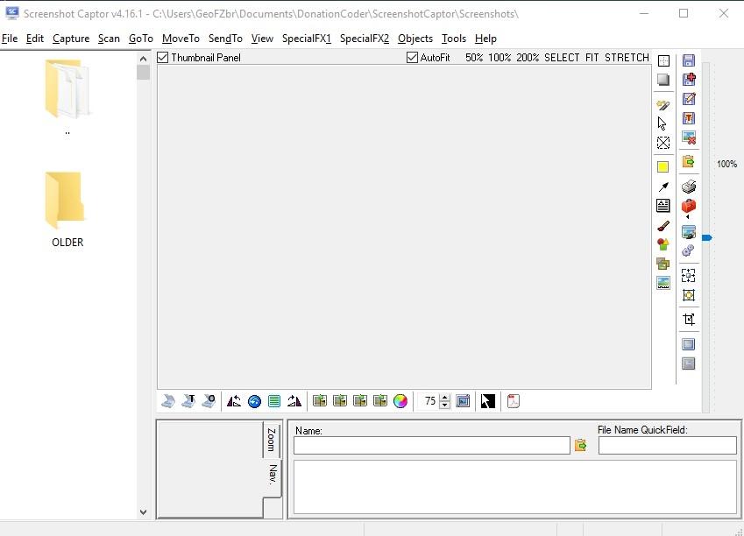
Task: Open the File menu
Action: (x=10, y=39)
